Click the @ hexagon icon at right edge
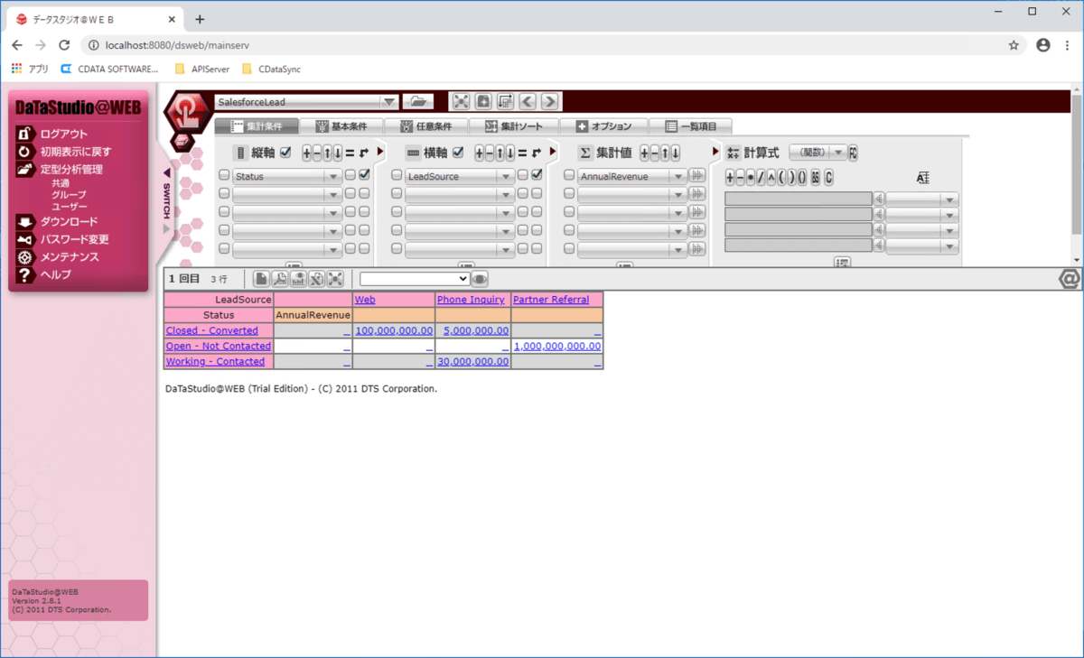 (x=1070, y=280)
